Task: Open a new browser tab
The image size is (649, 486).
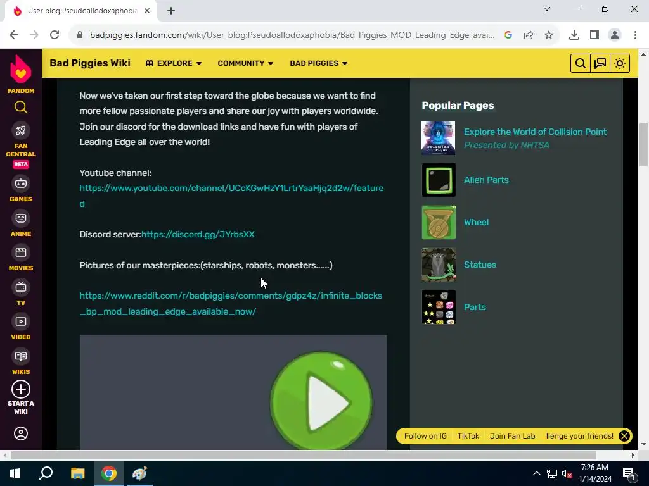Action: [171, 11]
